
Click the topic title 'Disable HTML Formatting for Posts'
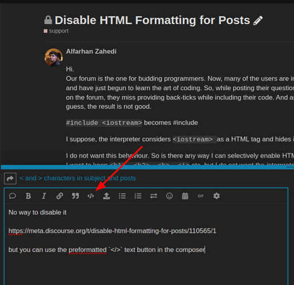tap(152, 20)
